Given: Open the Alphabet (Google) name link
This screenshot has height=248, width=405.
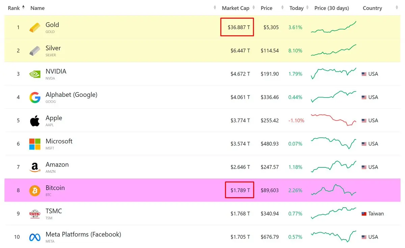Looking at the screenshot, I should click(x=71, y=95).
